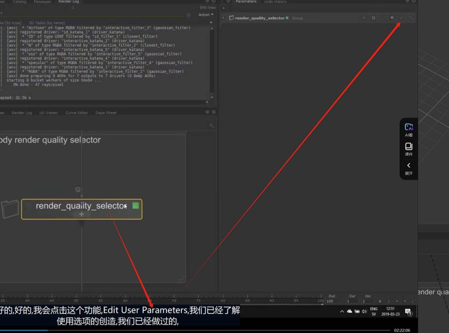Switch to the Catalog tab
The image size is (449, 333).
click(19, 2)
